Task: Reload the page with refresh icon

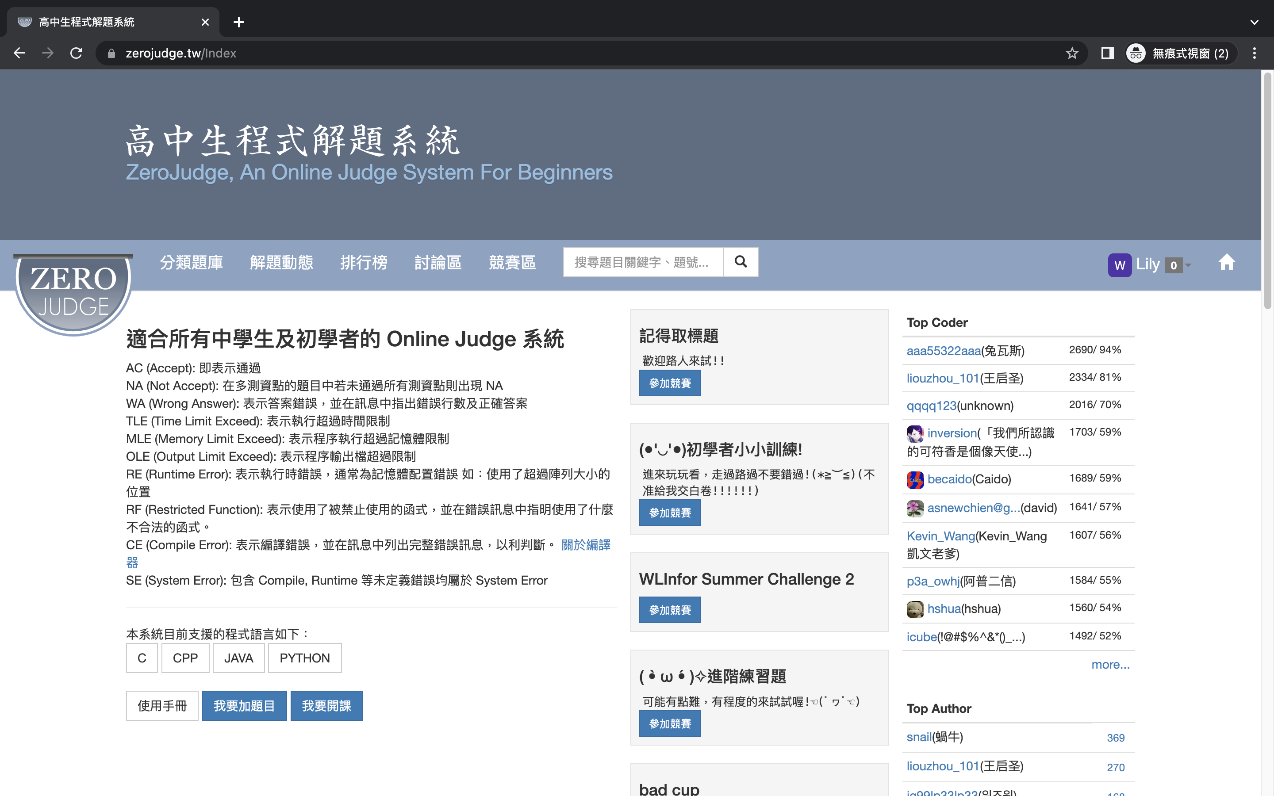Action: [77, 53]
